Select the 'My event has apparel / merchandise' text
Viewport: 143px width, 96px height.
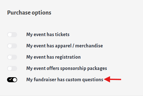[64, 46]
